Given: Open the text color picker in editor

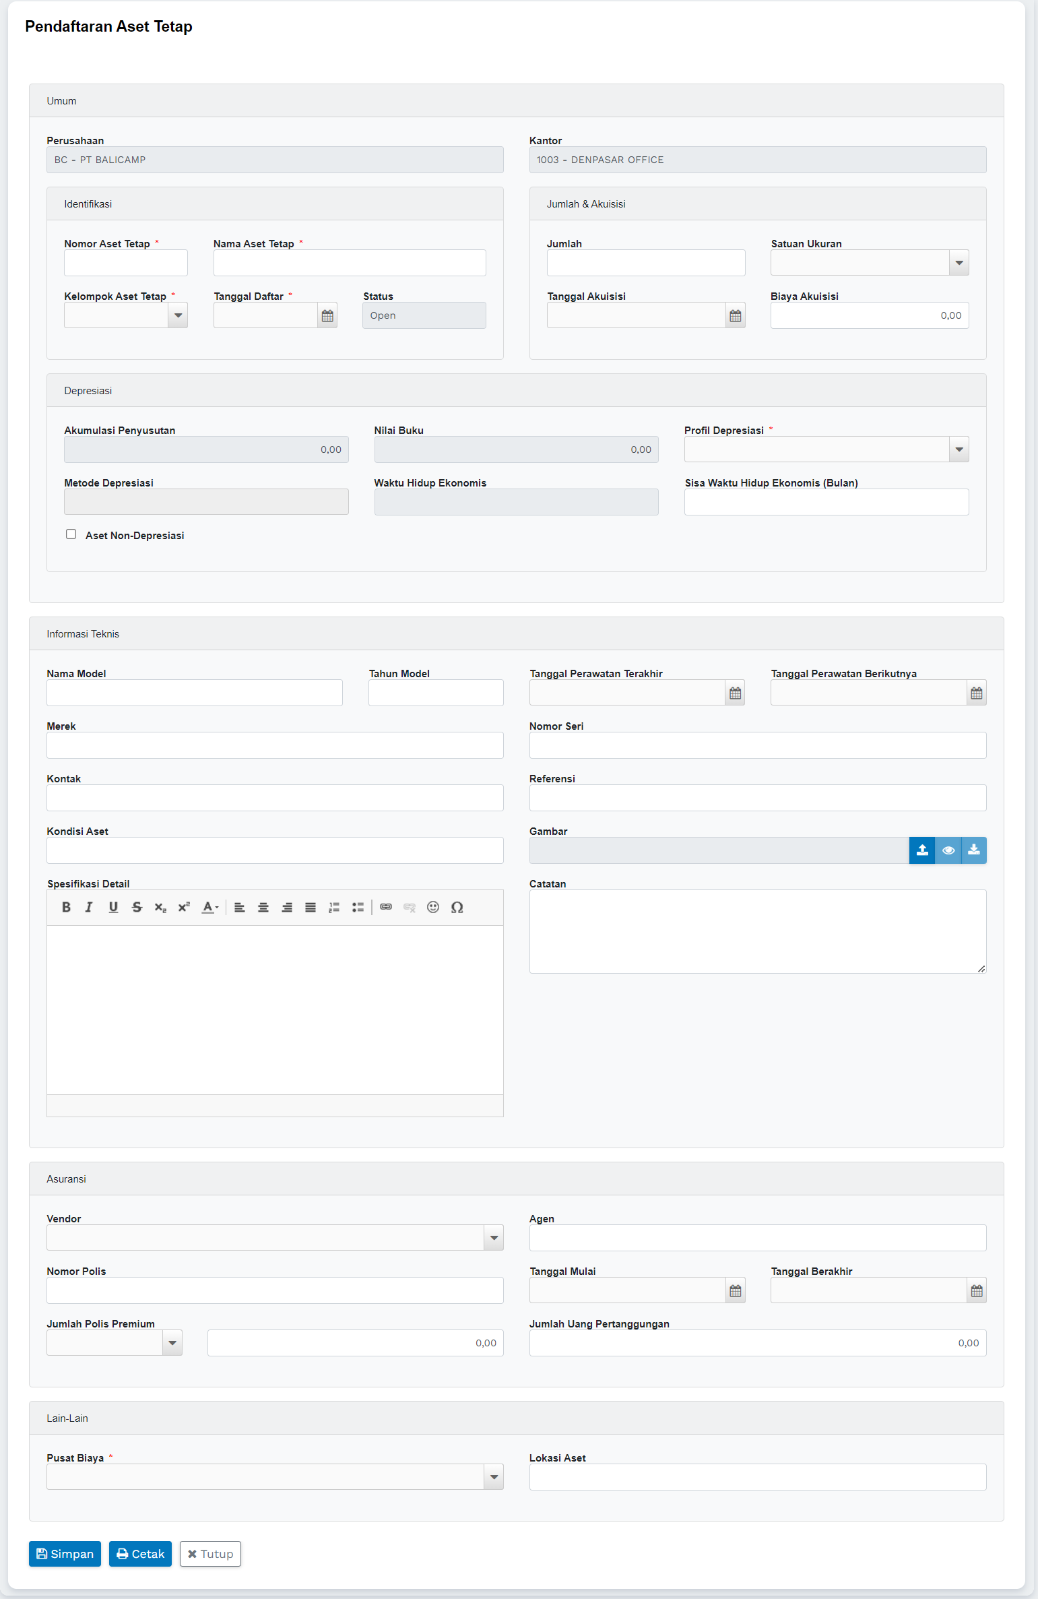Looking at the screenshot, I should click(210, 907).
